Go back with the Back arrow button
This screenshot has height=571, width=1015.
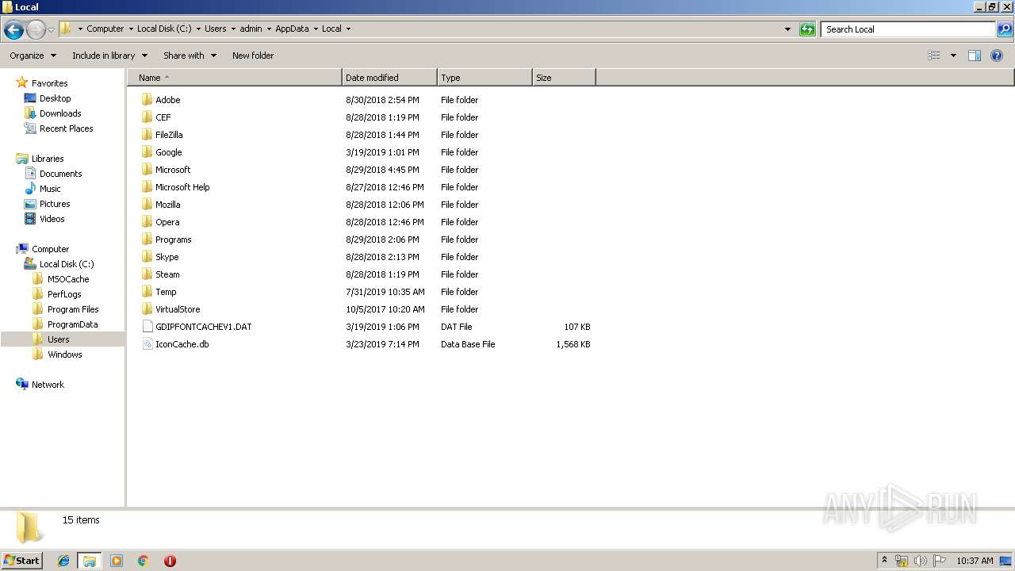point(13,30)
